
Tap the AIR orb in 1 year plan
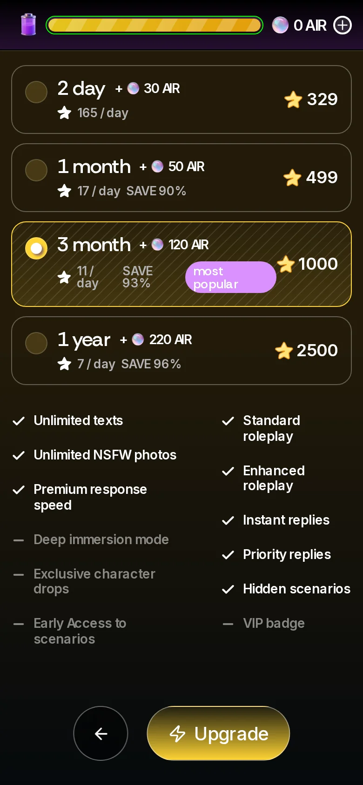[138, 339]
